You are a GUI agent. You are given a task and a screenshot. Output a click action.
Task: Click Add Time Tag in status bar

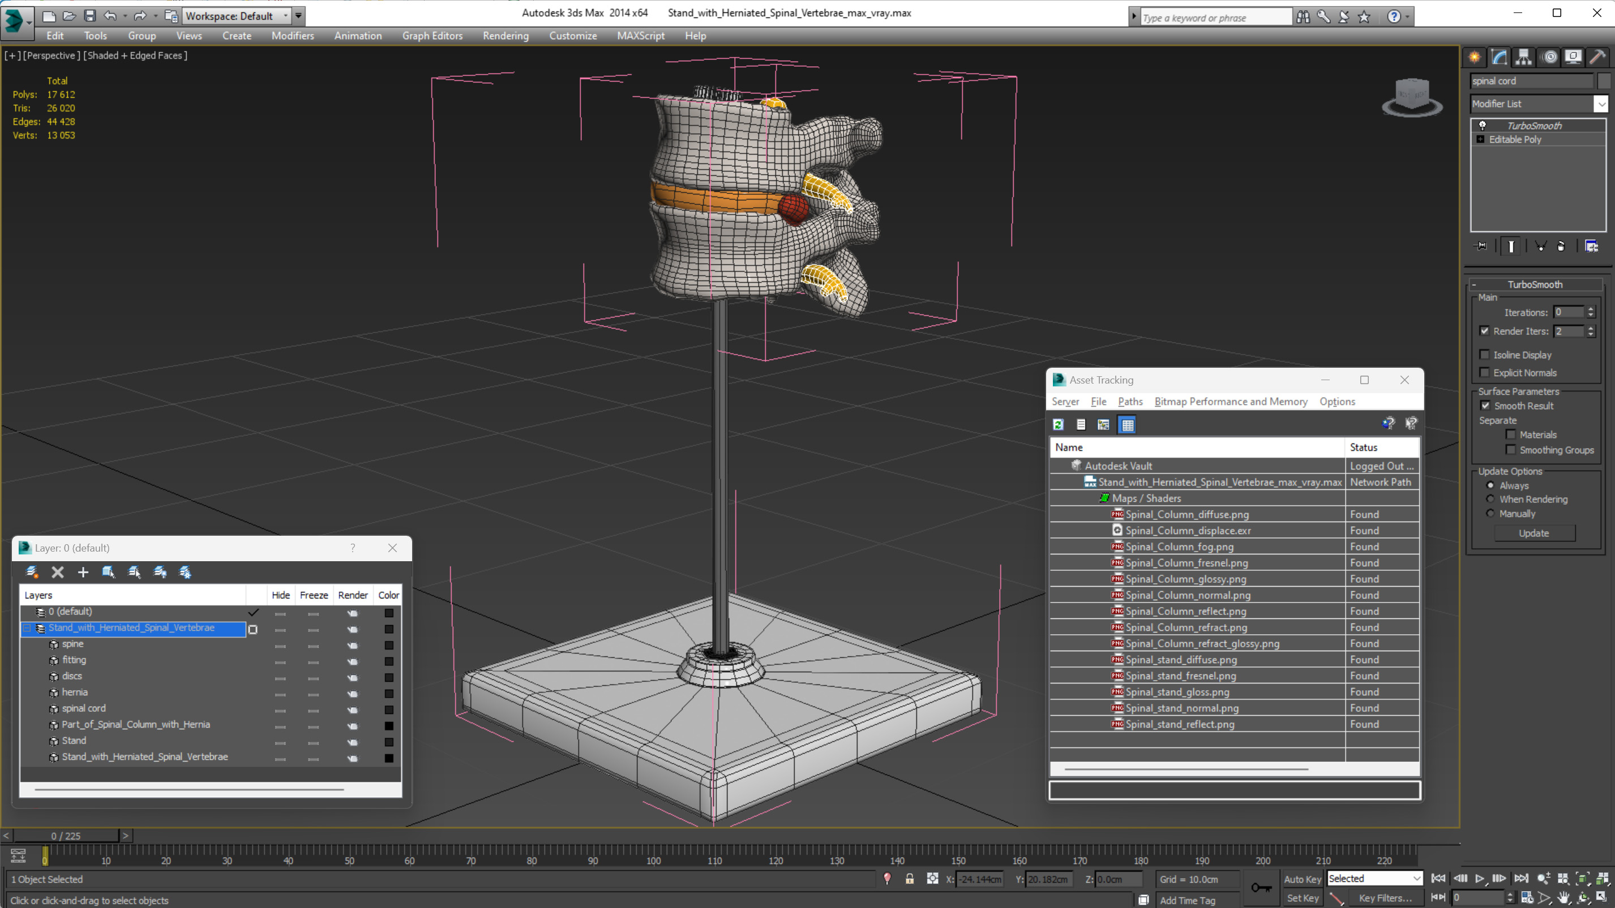pos(1187,900)
